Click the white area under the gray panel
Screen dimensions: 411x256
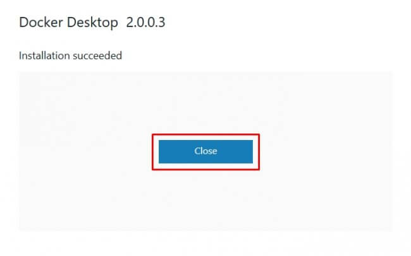click(205, 243)
